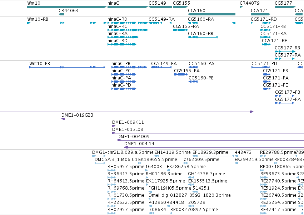Select the ninaC-PA protein feature

(x=124, y=82)
